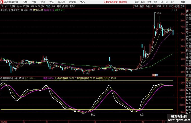
Task: Click the 8.66 high price label
Action: point(159,13)
